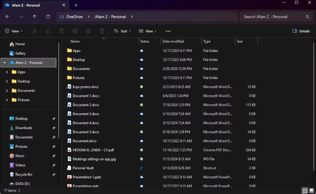Viewport: 316px width, 194px height.
Task: Go back with the Back arrow
Action: (x=7, y=17)
